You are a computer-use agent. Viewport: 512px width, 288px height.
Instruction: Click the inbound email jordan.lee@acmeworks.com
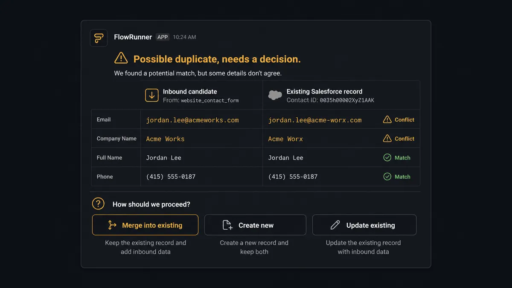tap(192, 120)
